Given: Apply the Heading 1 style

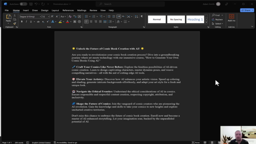Looking at the screenshot, I should coord(195,19).
